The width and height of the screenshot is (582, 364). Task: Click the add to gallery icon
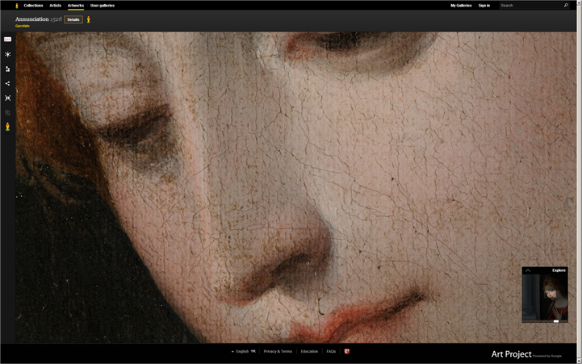(7, 69)
